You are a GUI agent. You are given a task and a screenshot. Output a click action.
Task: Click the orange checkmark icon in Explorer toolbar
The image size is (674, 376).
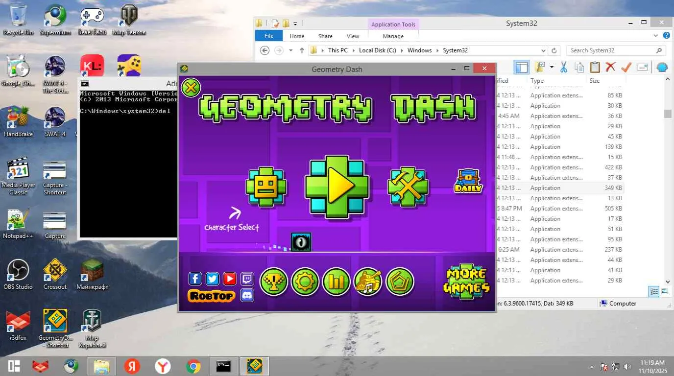[626, 67]
